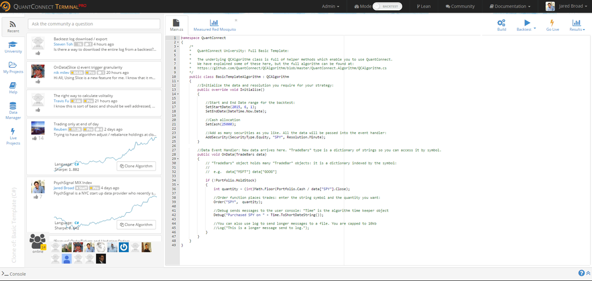Screen dimensions: 592x281
Task: Switch to the Main.cs tab
Action: [176, 25]
